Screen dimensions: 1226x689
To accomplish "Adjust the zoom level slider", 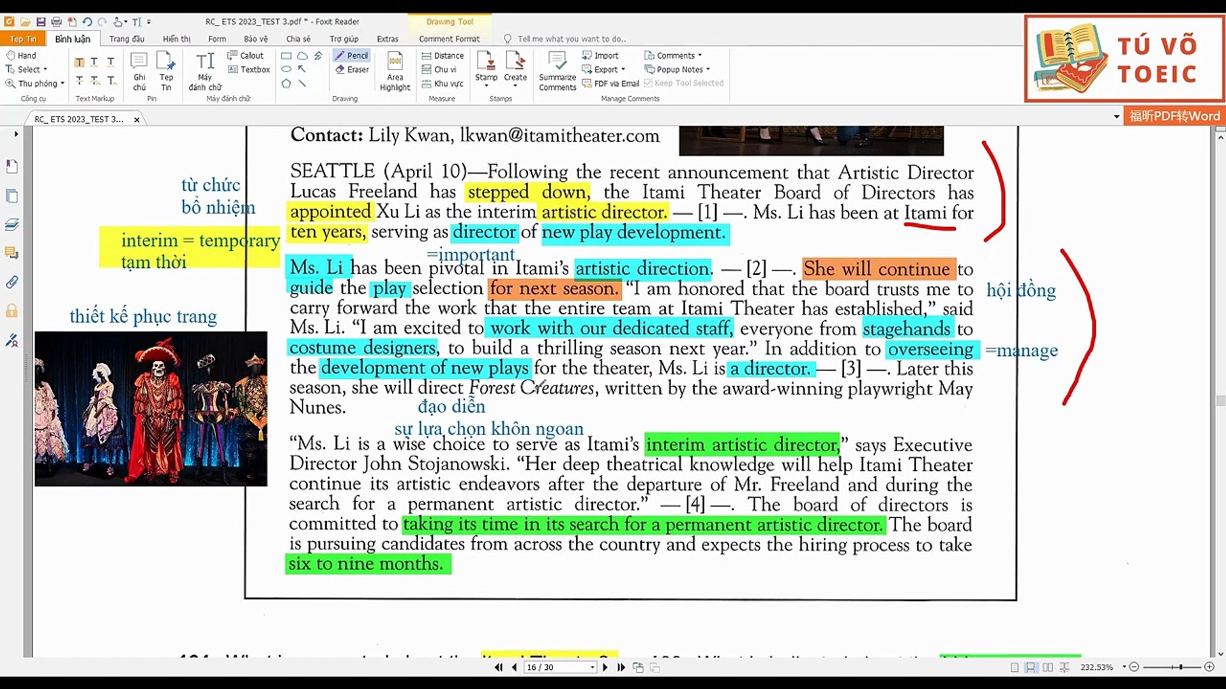I will (x=1181, y=667).
